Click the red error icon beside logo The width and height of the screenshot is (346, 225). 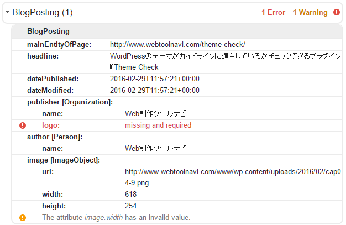[x=23, y=125]
